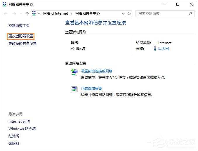198x151 pixels.
Task: Open 更改适配器设置 link
Action: [x=21, y=36]
